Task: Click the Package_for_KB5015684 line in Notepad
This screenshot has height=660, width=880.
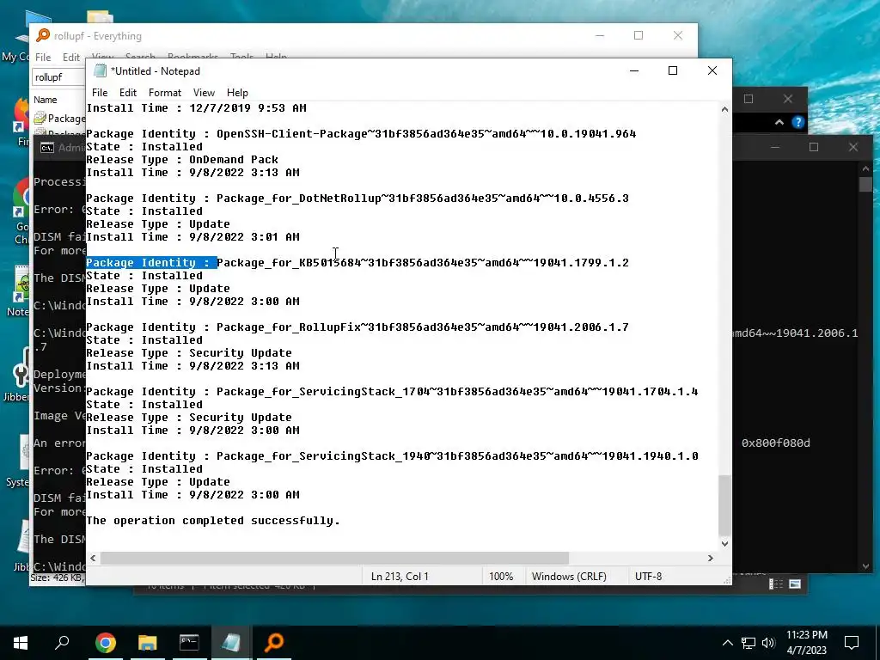Action: [x=357, y=263]
